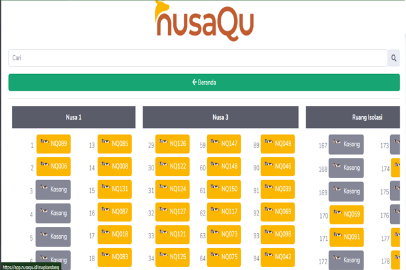Open cow NQ006 in stall 2
The width and height of the screenshot is (406, 270).
pos(53,167)
